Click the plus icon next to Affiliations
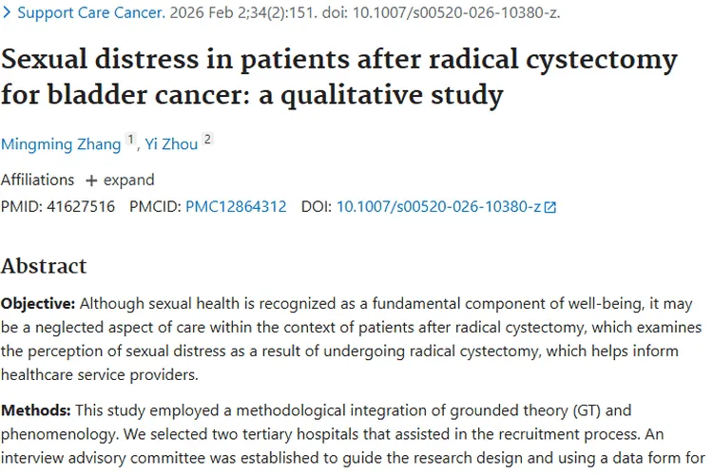This screenshot has width=713, height=475. (x=91, y=180)
